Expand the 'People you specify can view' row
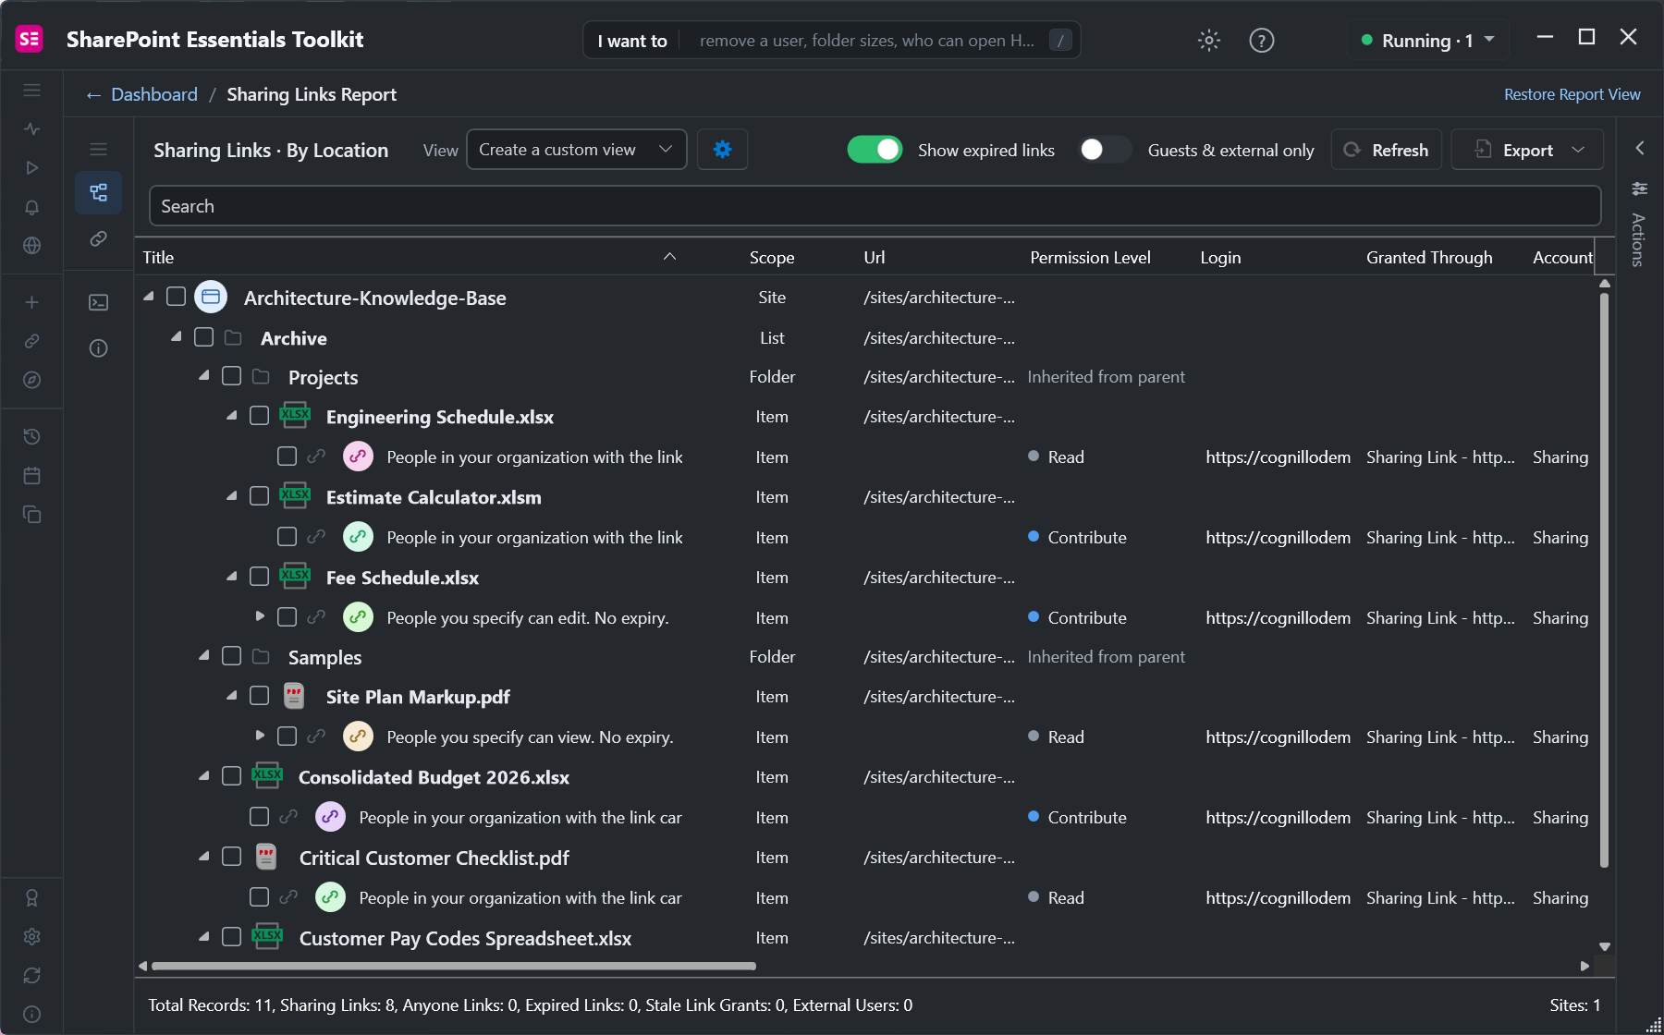The image size is (1664, 1035). coord(260,736)
